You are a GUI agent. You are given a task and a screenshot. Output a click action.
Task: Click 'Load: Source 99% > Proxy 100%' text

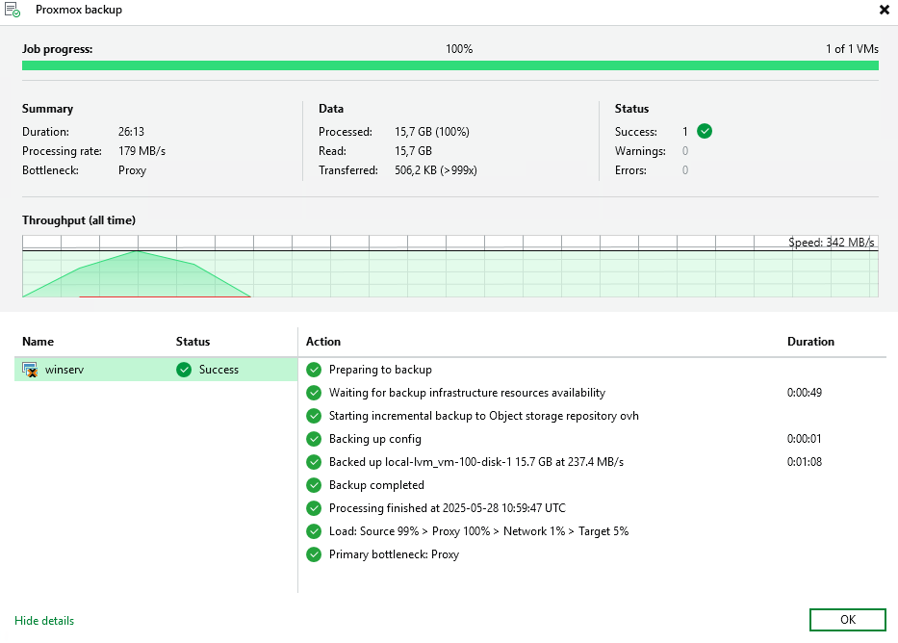click(x=478, y=531)
